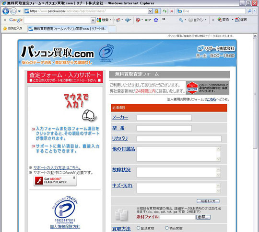Viewport: 259px width, 232px height.
Task: Click the security padlock icon
Action: click(x=156, y=11)
